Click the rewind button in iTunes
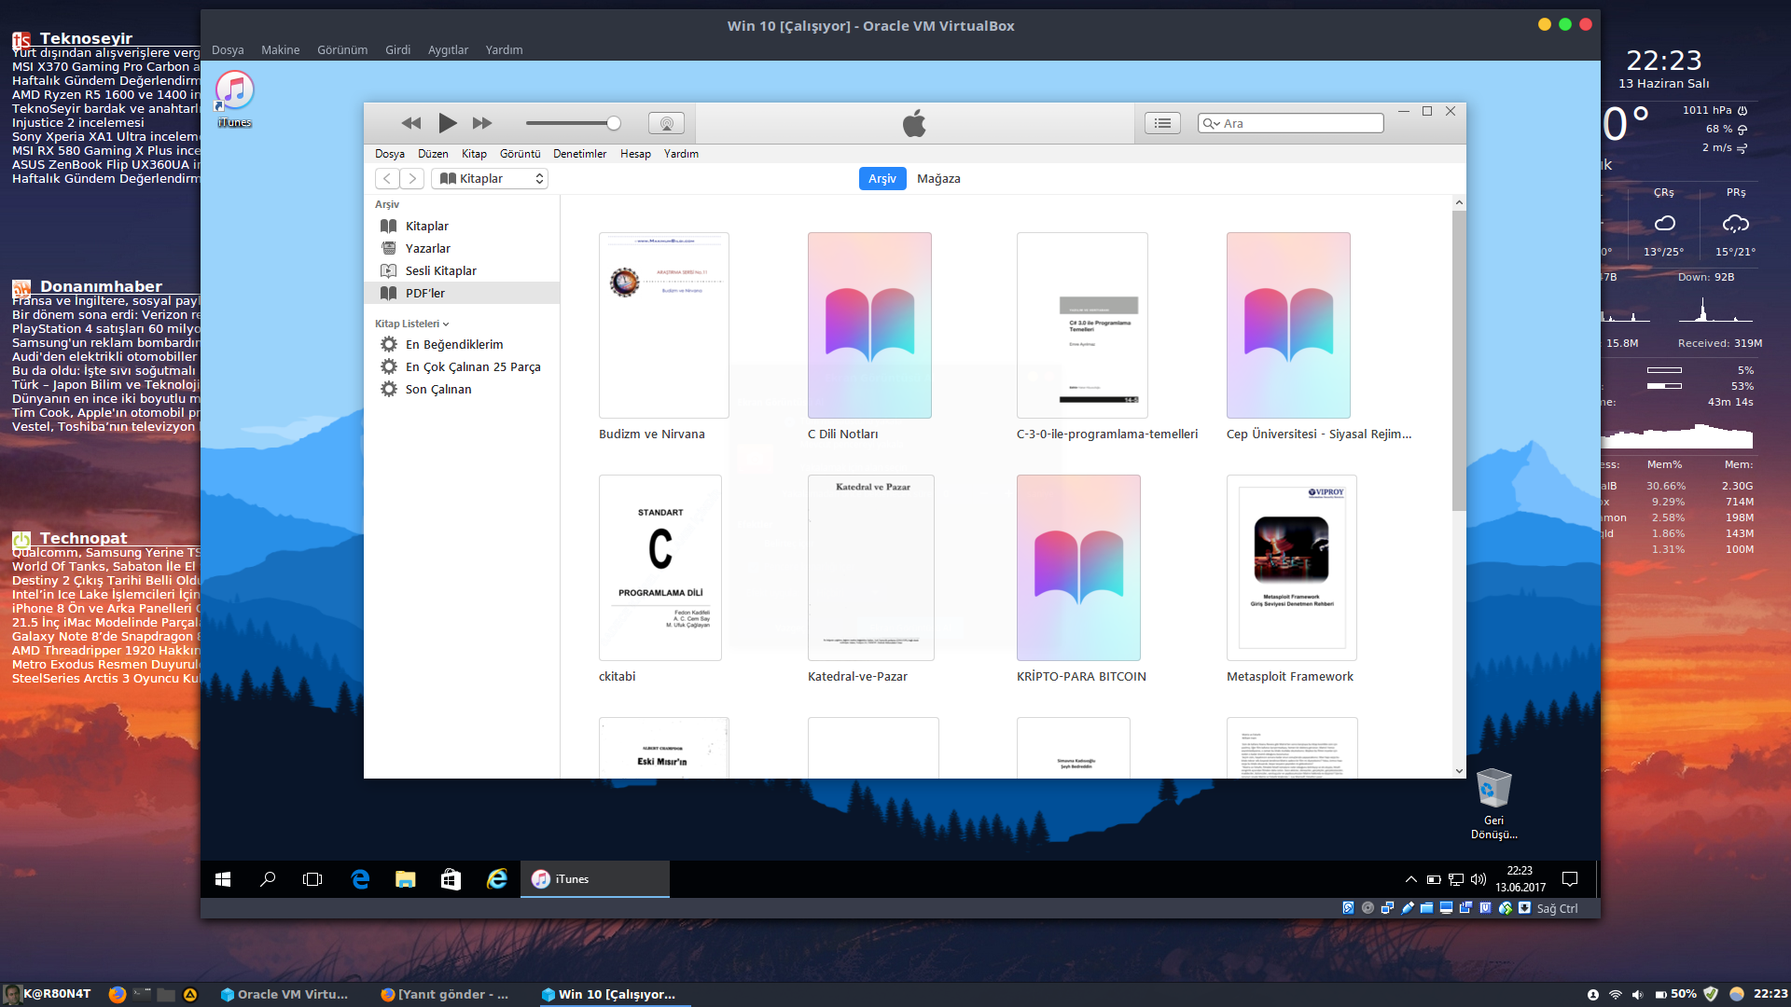Viewport: 1791px width, 1007px height. tap(411, 123)
